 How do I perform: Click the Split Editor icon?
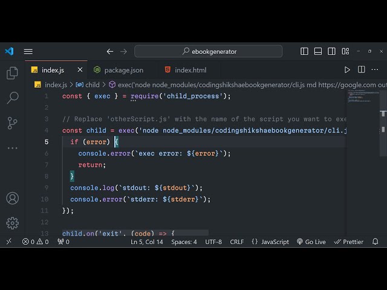point(361,70)
